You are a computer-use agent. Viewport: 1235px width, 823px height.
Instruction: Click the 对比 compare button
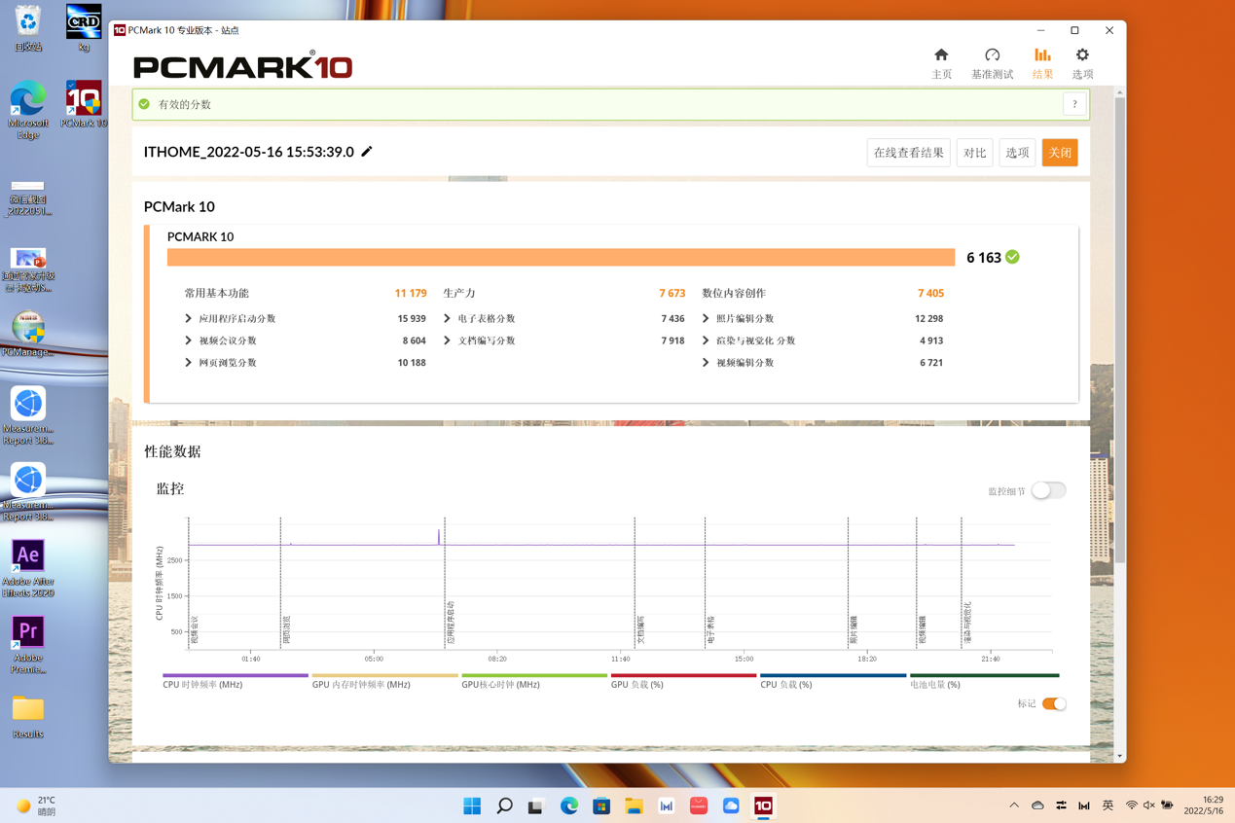pyautogui.click(x=974, y=153)
